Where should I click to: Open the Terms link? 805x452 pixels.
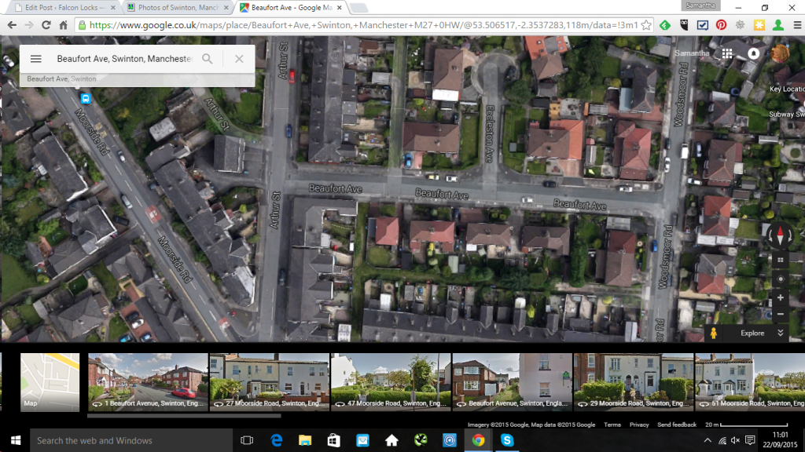612,425
